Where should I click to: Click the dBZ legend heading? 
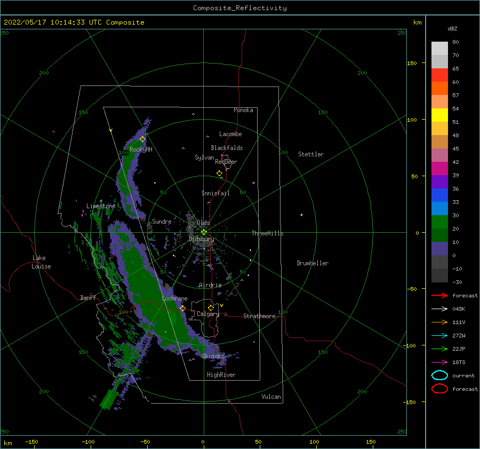452,28
